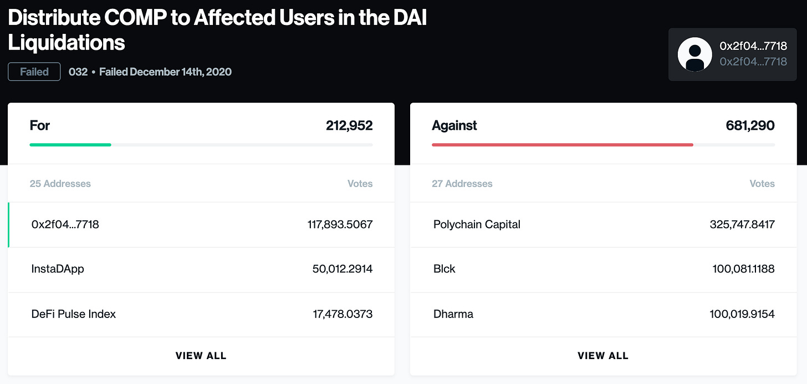The height and width of the screenshot is (384, 807).
Task: Click the 25 Addresses label
Action: [60, 184]
